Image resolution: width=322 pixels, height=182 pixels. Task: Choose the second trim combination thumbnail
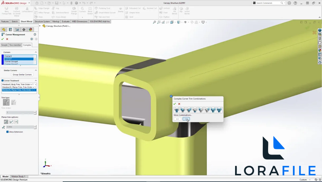click(183, 110)
